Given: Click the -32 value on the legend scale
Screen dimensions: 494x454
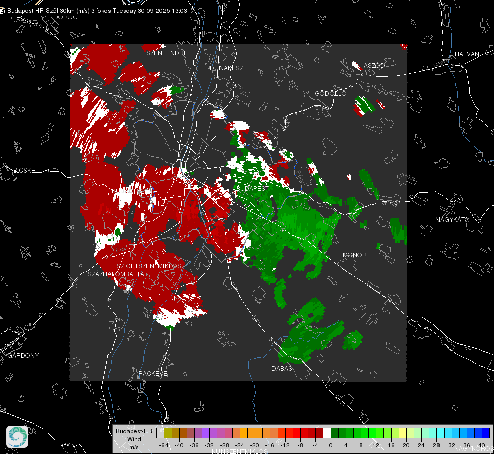Looking at the screenshot, I should pyautogui.click(x=209, y=445).
